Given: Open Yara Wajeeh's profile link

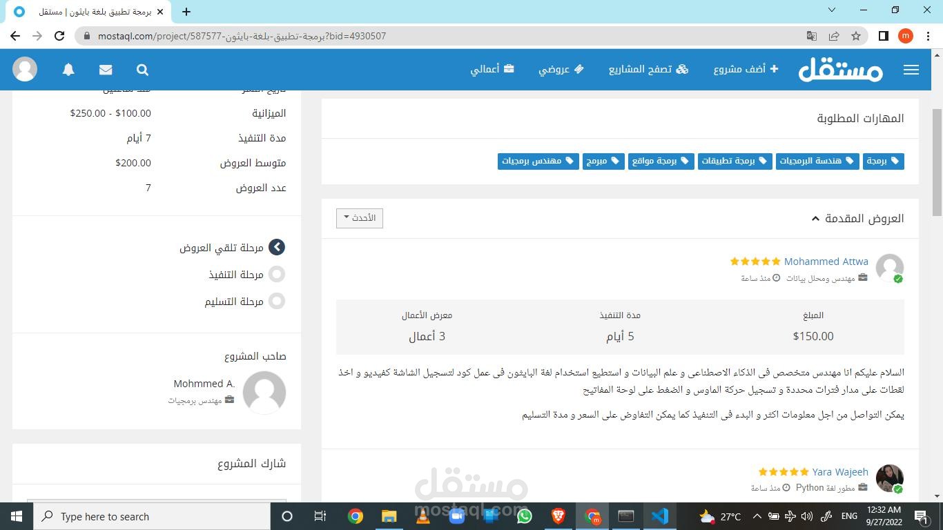Looking at the screenshot, I should [840, 472].
